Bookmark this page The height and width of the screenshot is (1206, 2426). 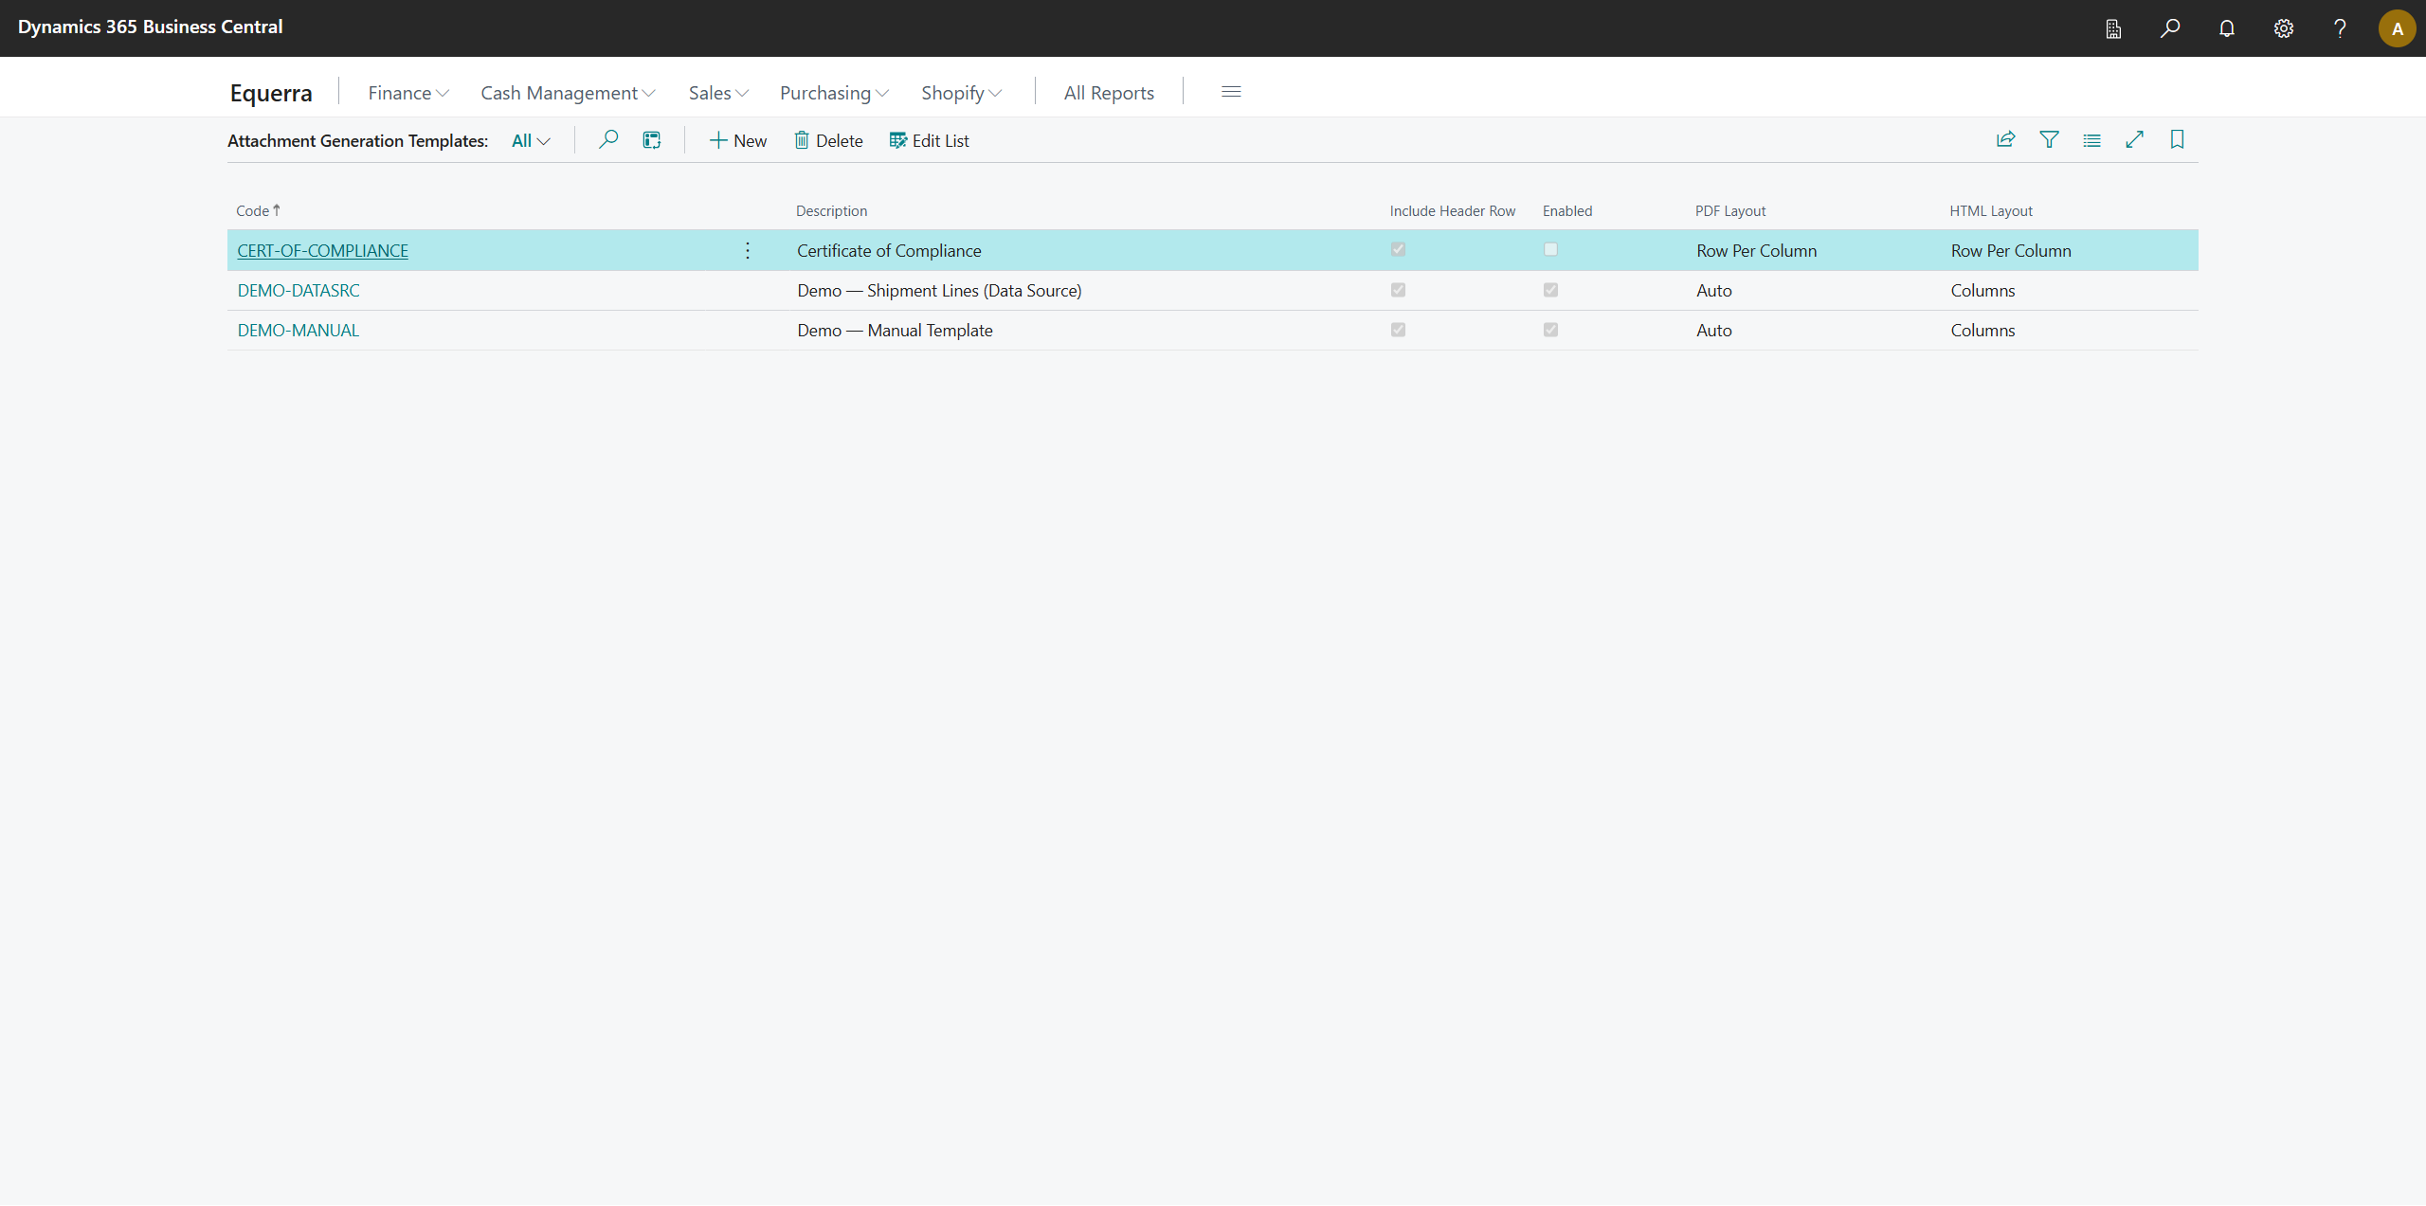click(2177, 140)
